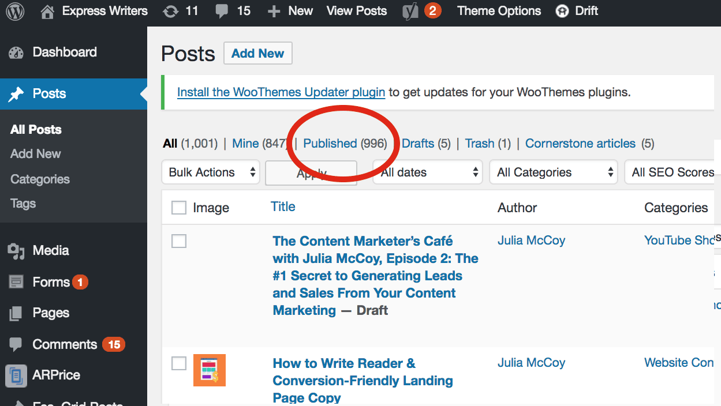Screen dimensions: 721x406
Task: Check the select-all posts checkbox
Action: point(178,207)
